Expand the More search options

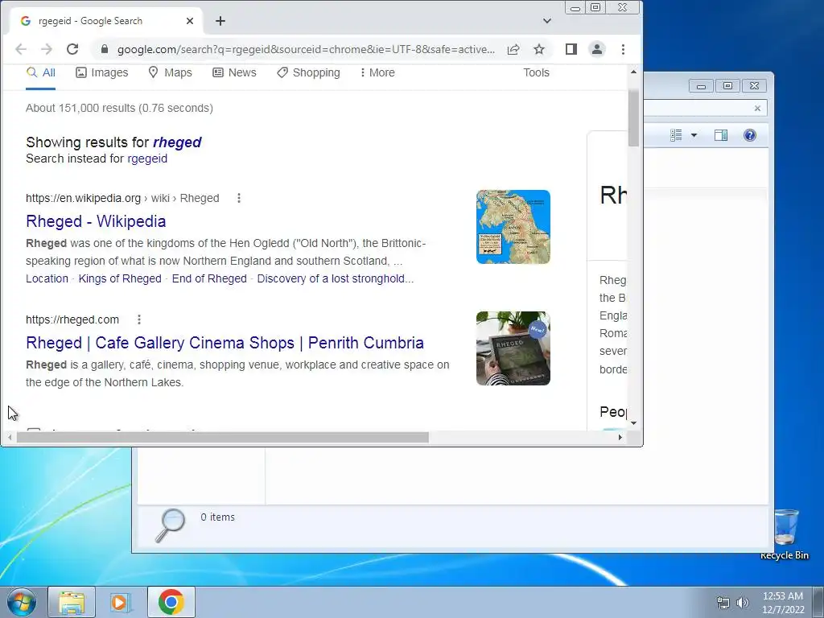pos(377,72)
